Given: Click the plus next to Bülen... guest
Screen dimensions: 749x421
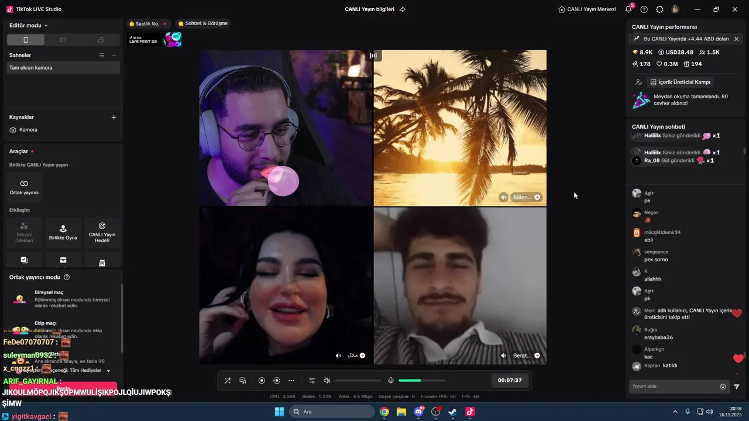Looking at the screenshot, I should 537,197.
